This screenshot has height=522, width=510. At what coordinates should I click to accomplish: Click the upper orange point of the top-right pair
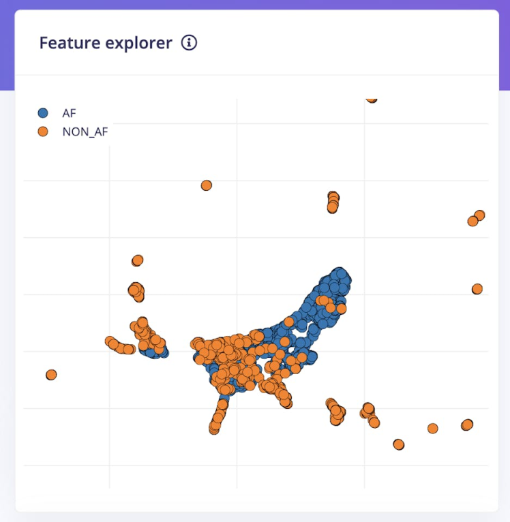[479, 215]
